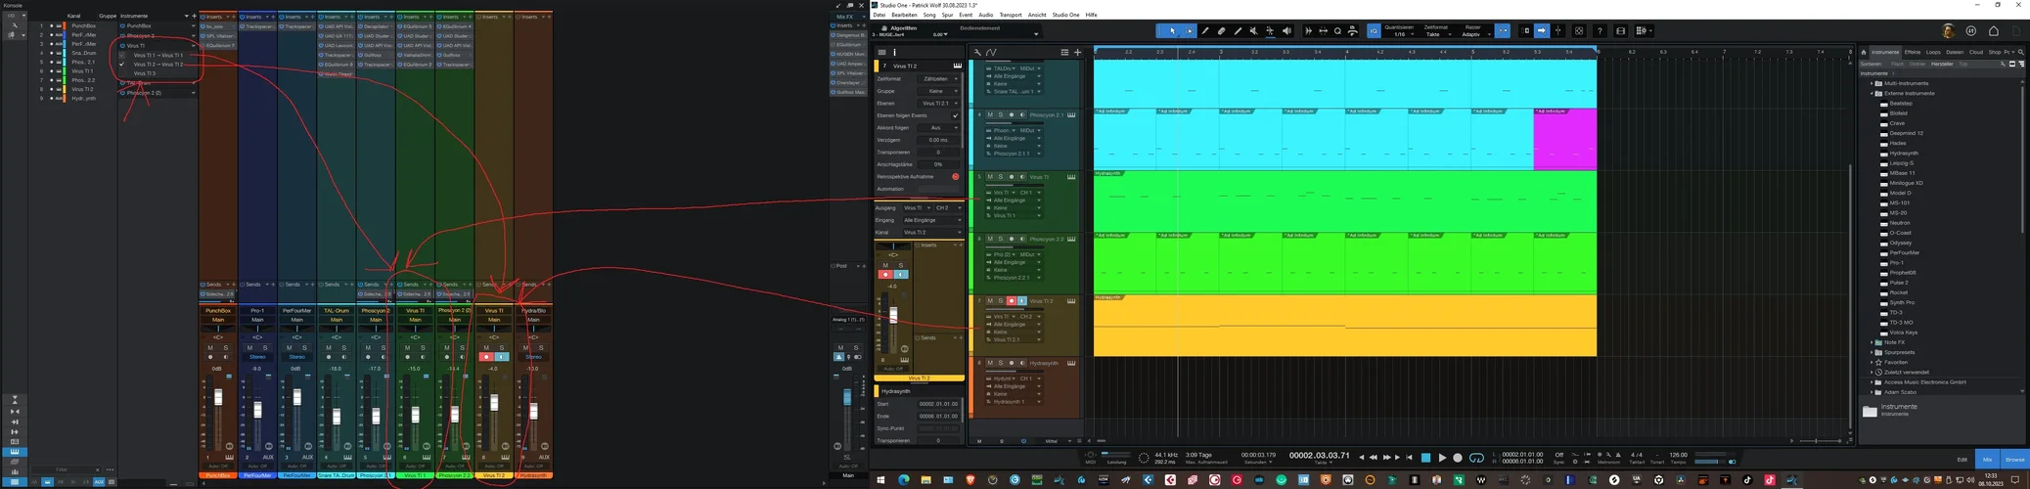The image size is (2030, 489).
Task: Mute the Virus TI track
Action: click(989, 177)
